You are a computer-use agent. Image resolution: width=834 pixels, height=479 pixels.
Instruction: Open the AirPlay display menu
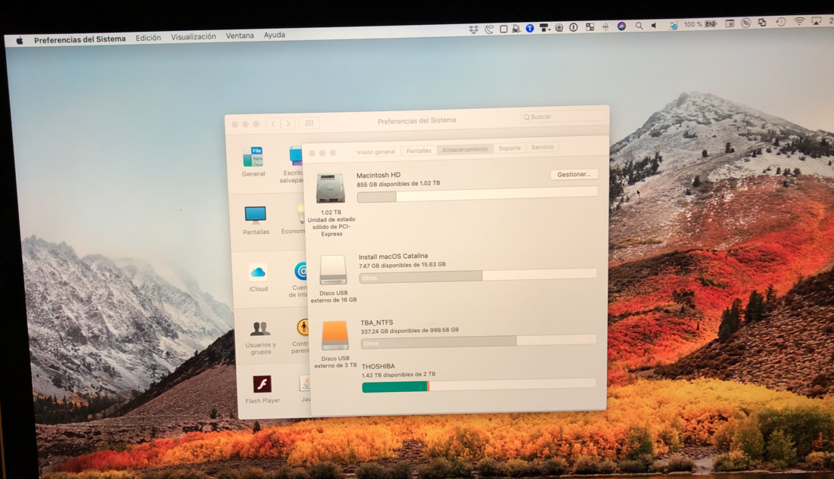[x=816, y=21]
